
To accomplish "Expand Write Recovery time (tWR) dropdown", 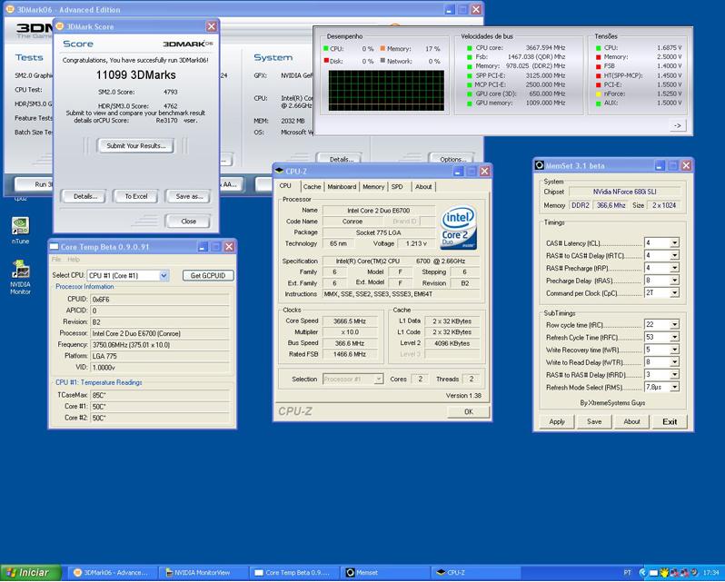I will 675,350.
